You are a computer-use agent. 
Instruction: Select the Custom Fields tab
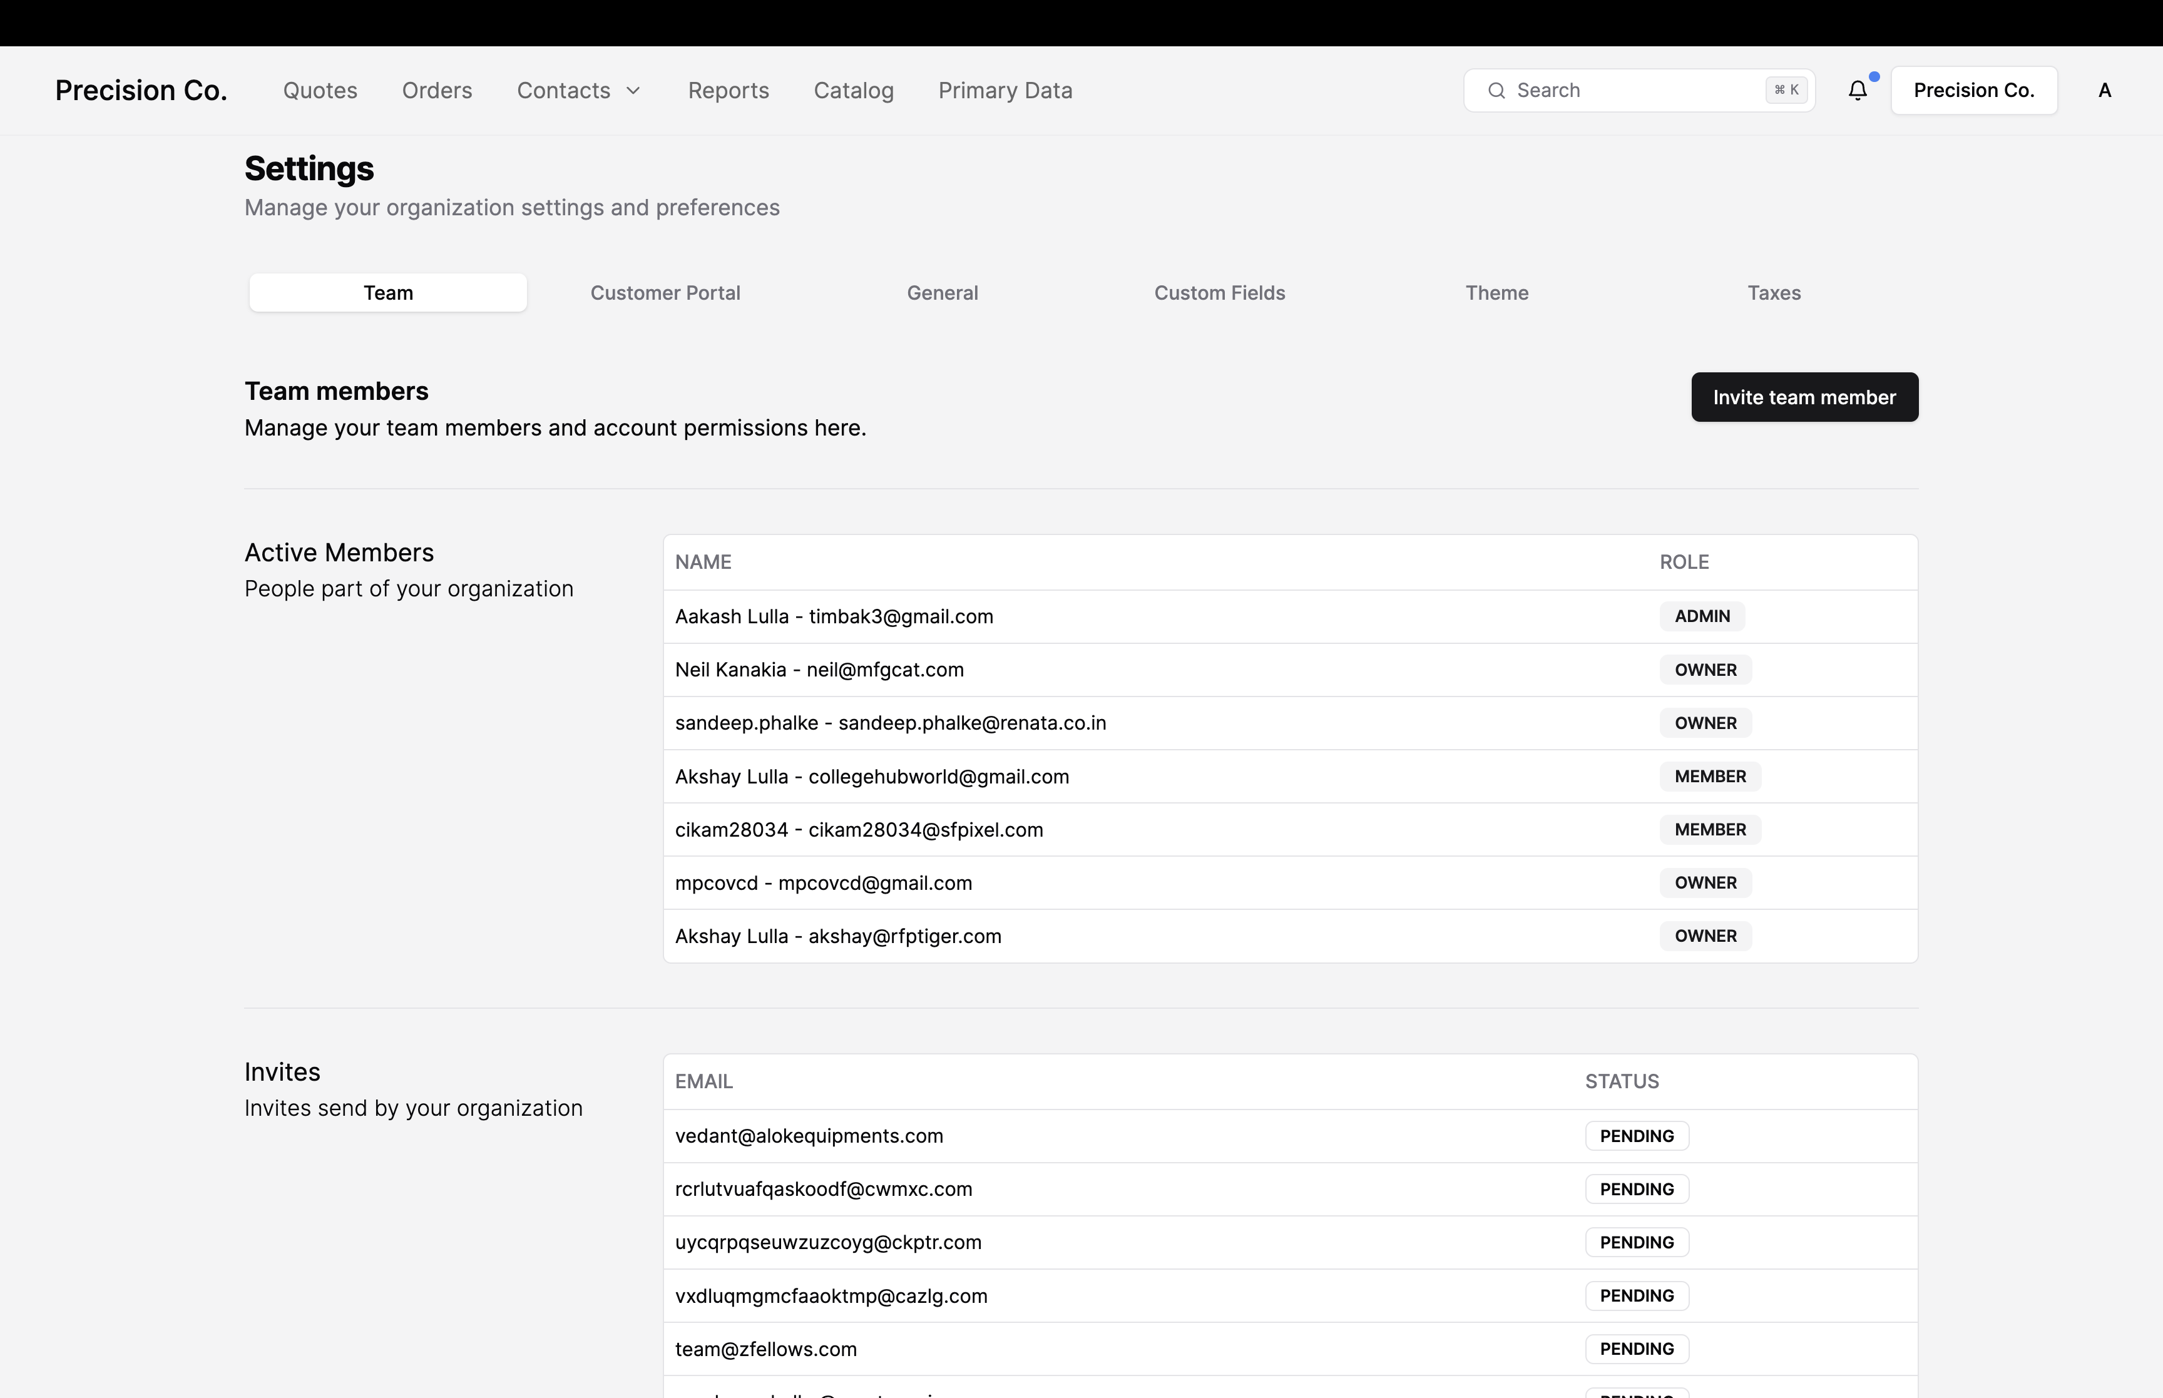[x=1219, y=293]
